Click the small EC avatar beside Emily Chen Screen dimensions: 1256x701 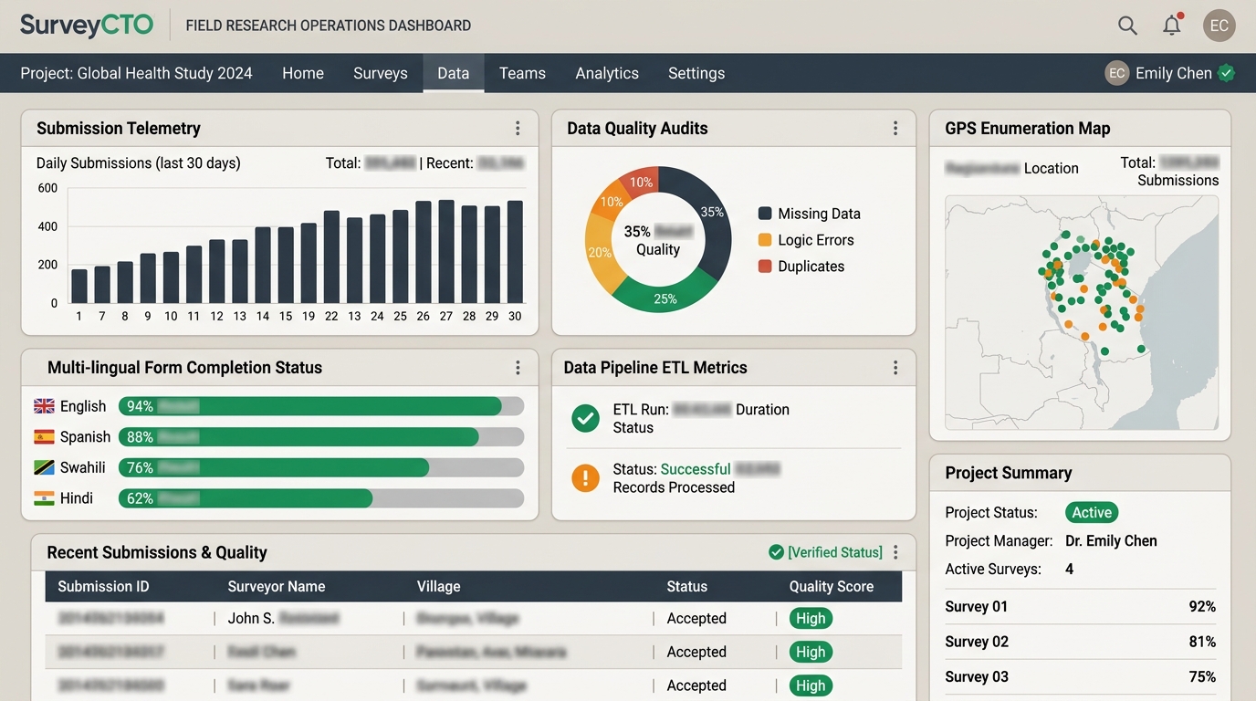[1116, 73]
